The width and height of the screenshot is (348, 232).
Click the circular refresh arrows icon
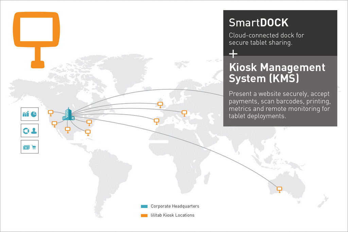[26, 131]
